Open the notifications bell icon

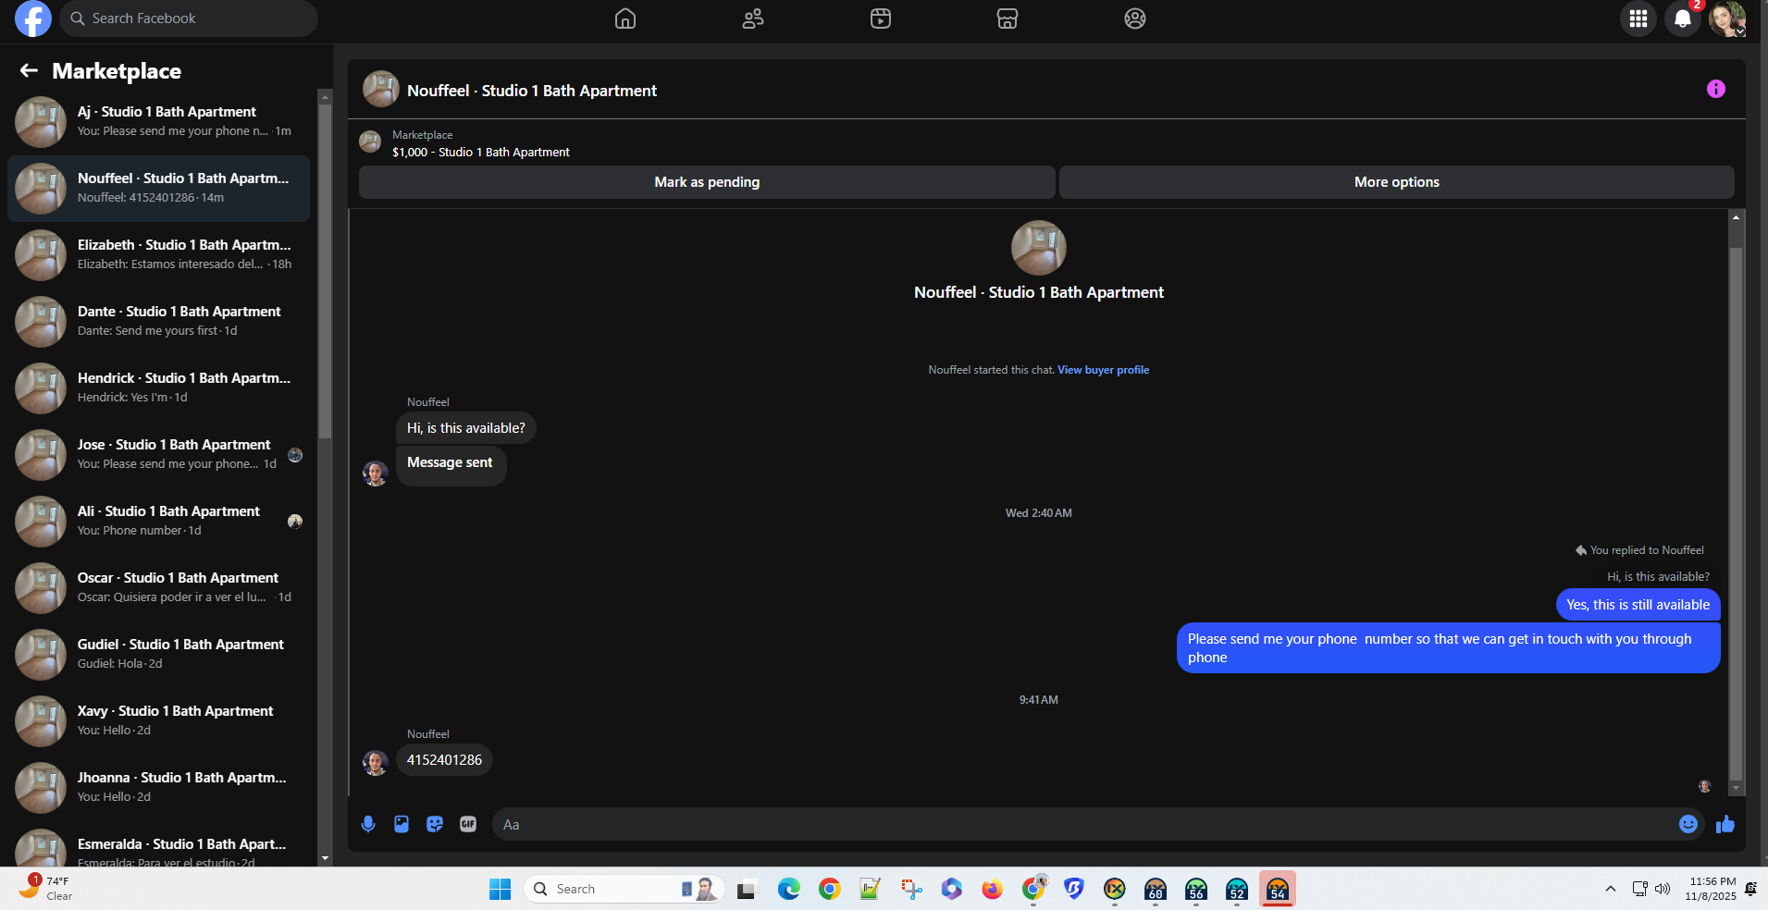[x=1683, y=18]
